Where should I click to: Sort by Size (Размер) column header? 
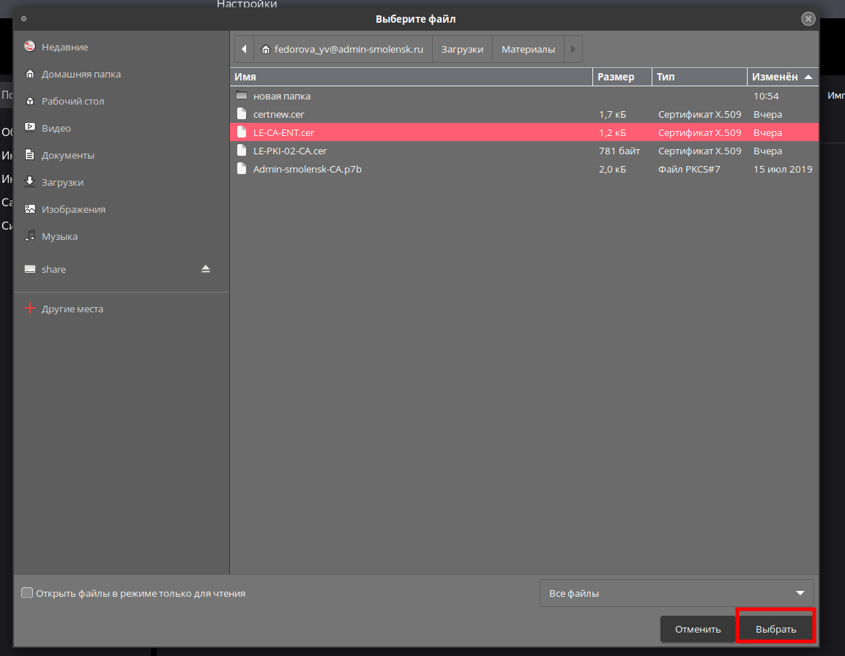tap(621, 77)
